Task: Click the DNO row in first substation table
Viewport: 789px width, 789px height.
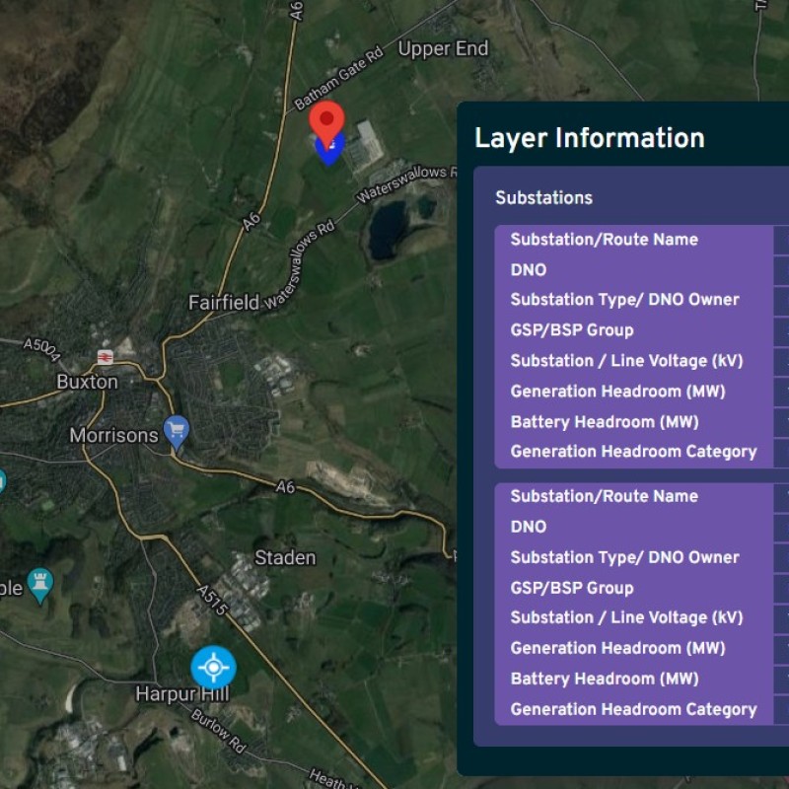Action: 529,270
